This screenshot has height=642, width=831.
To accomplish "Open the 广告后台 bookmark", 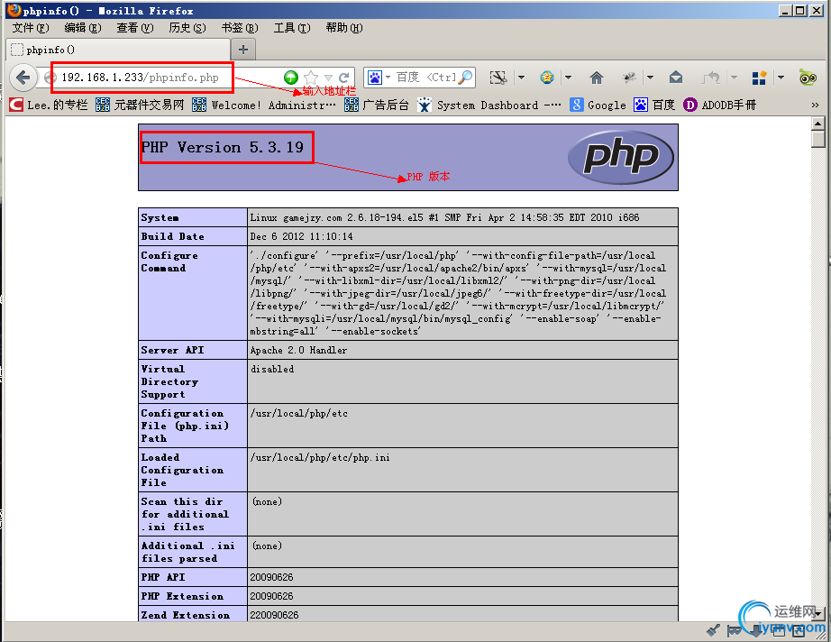I will click(376, 105).
